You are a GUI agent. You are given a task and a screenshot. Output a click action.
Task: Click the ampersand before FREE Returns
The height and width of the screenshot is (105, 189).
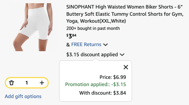[x=68, y=45]
